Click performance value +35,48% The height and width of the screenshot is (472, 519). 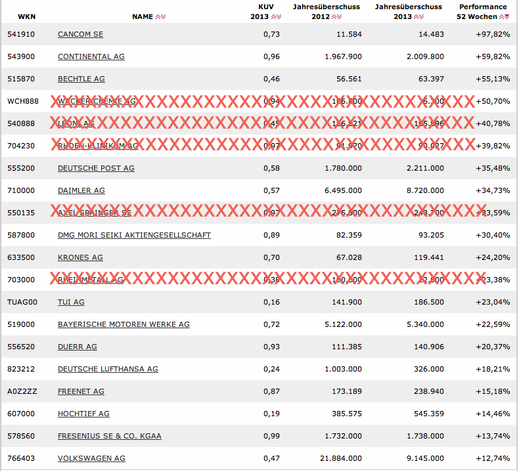point(493,168)
